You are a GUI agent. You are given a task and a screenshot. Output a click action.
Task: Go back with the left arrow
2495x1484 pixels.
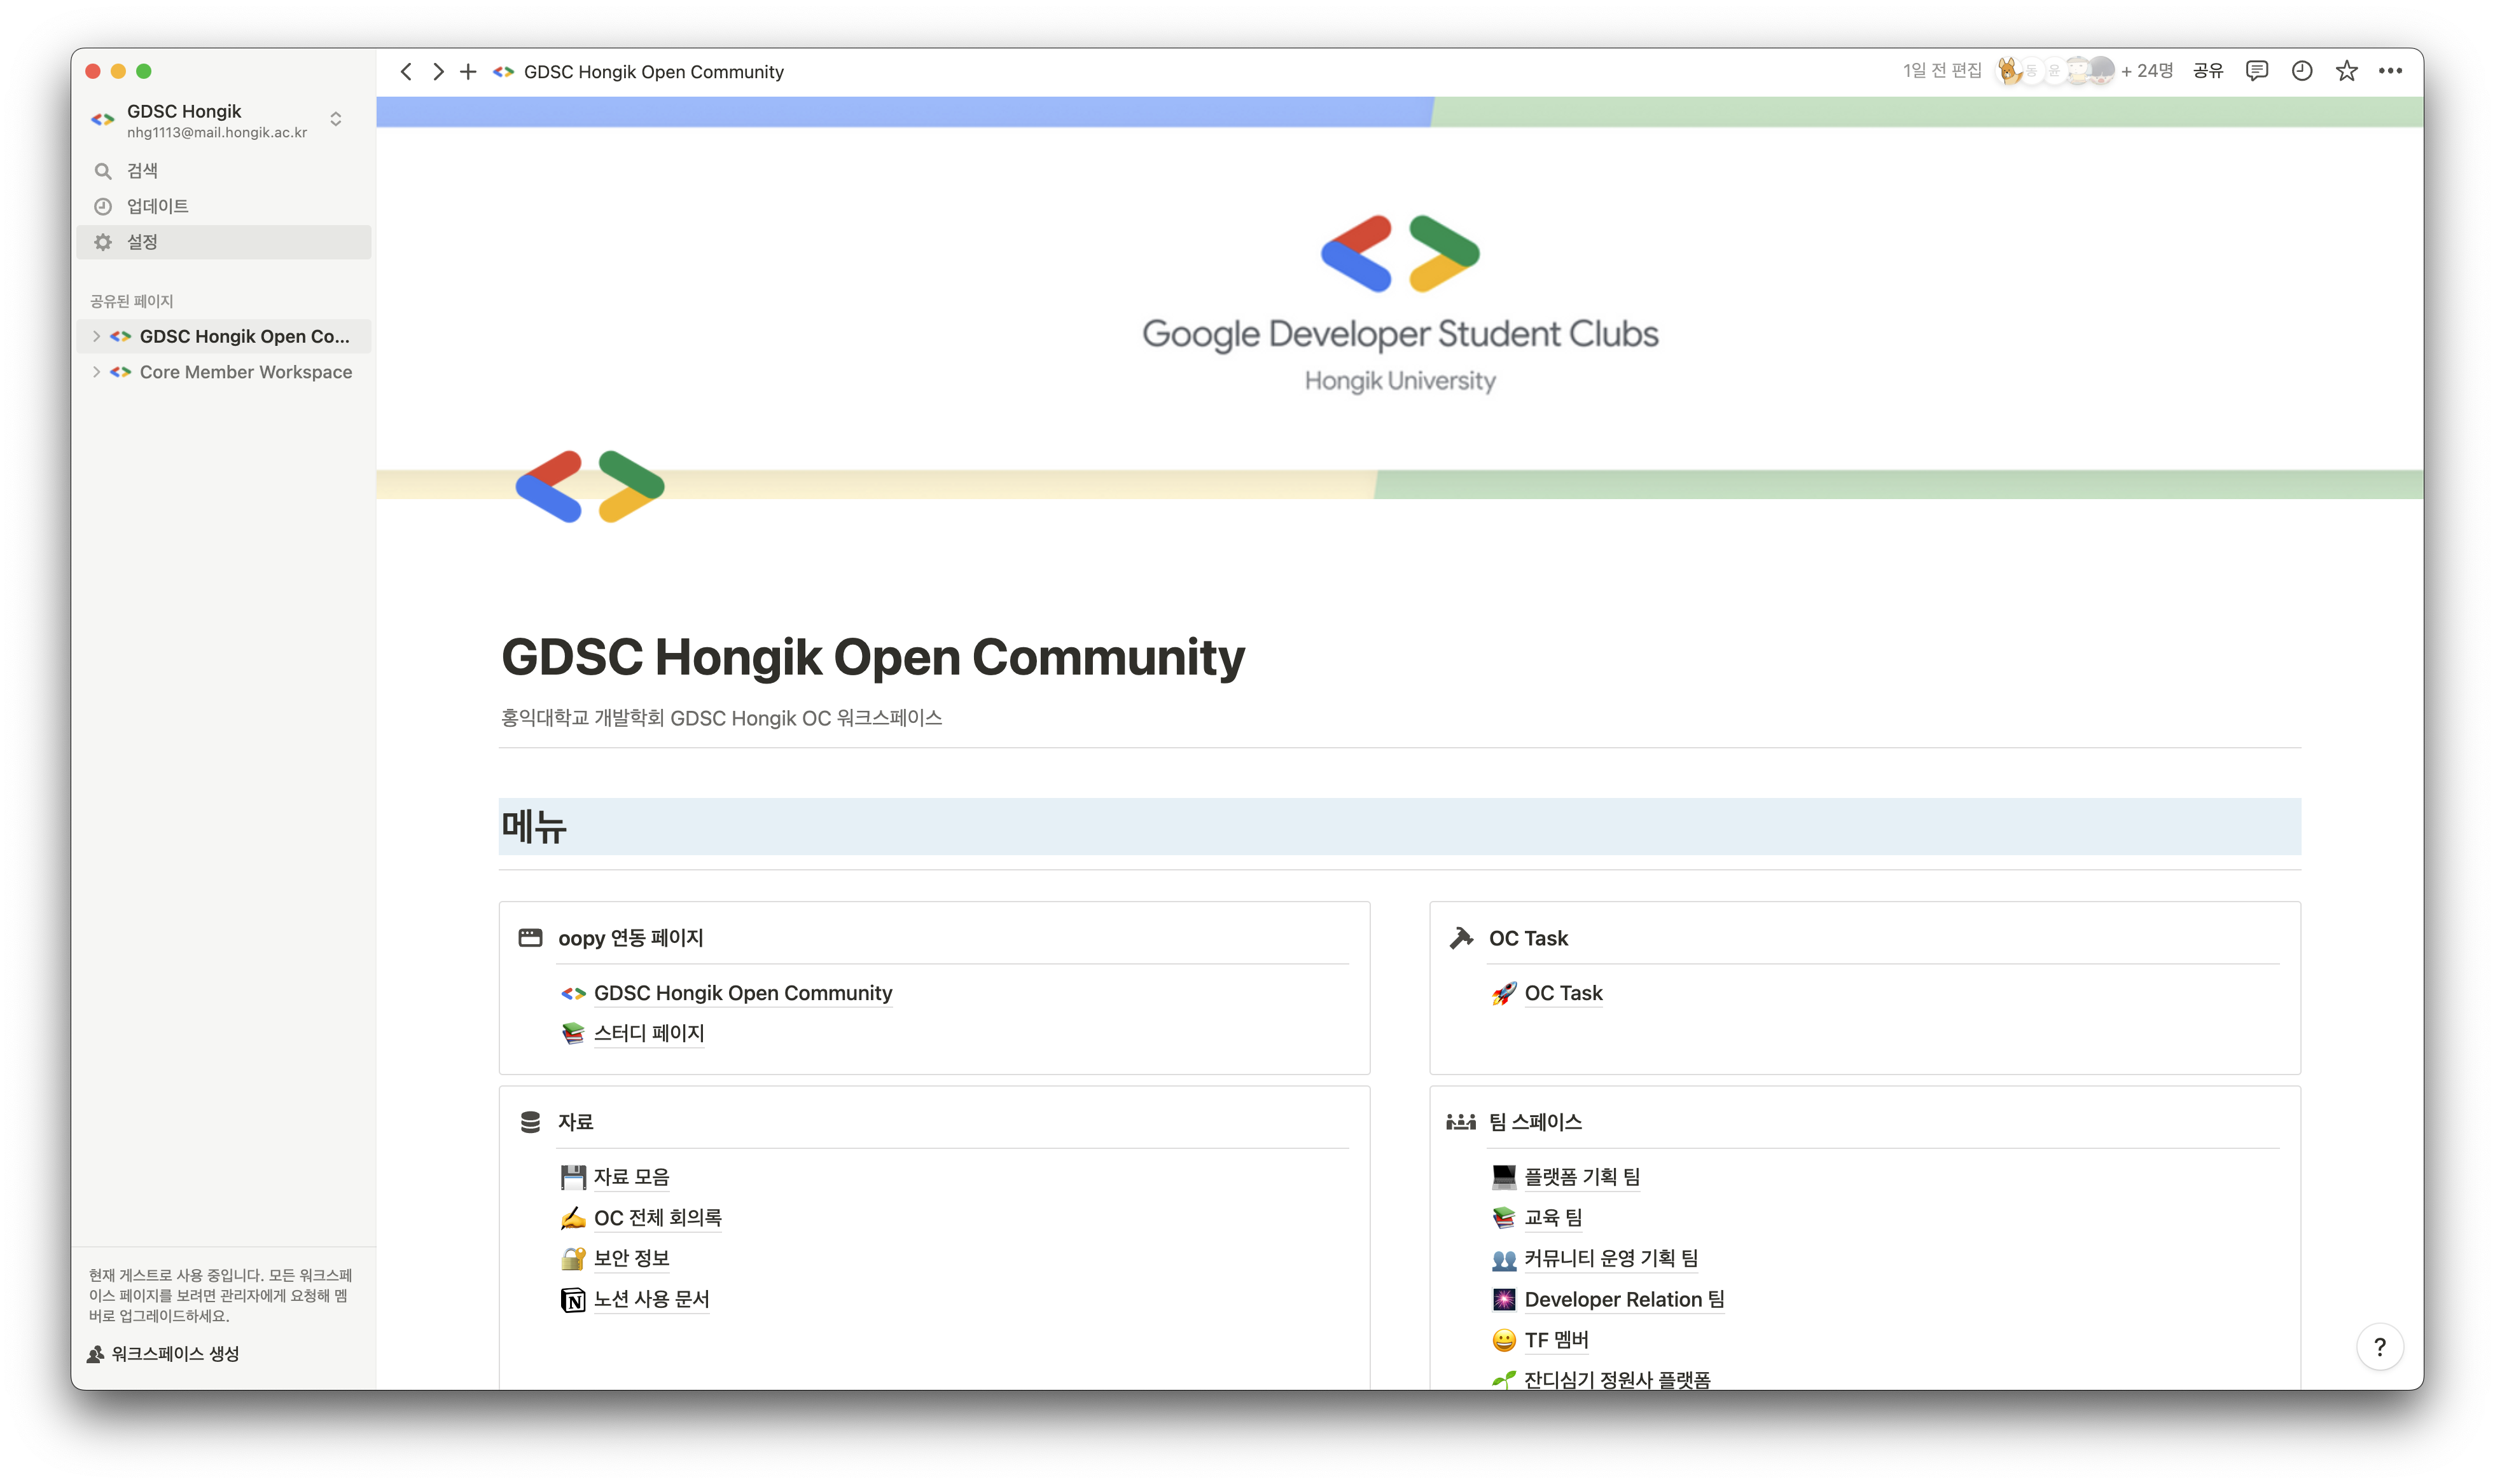click(405, 72)
